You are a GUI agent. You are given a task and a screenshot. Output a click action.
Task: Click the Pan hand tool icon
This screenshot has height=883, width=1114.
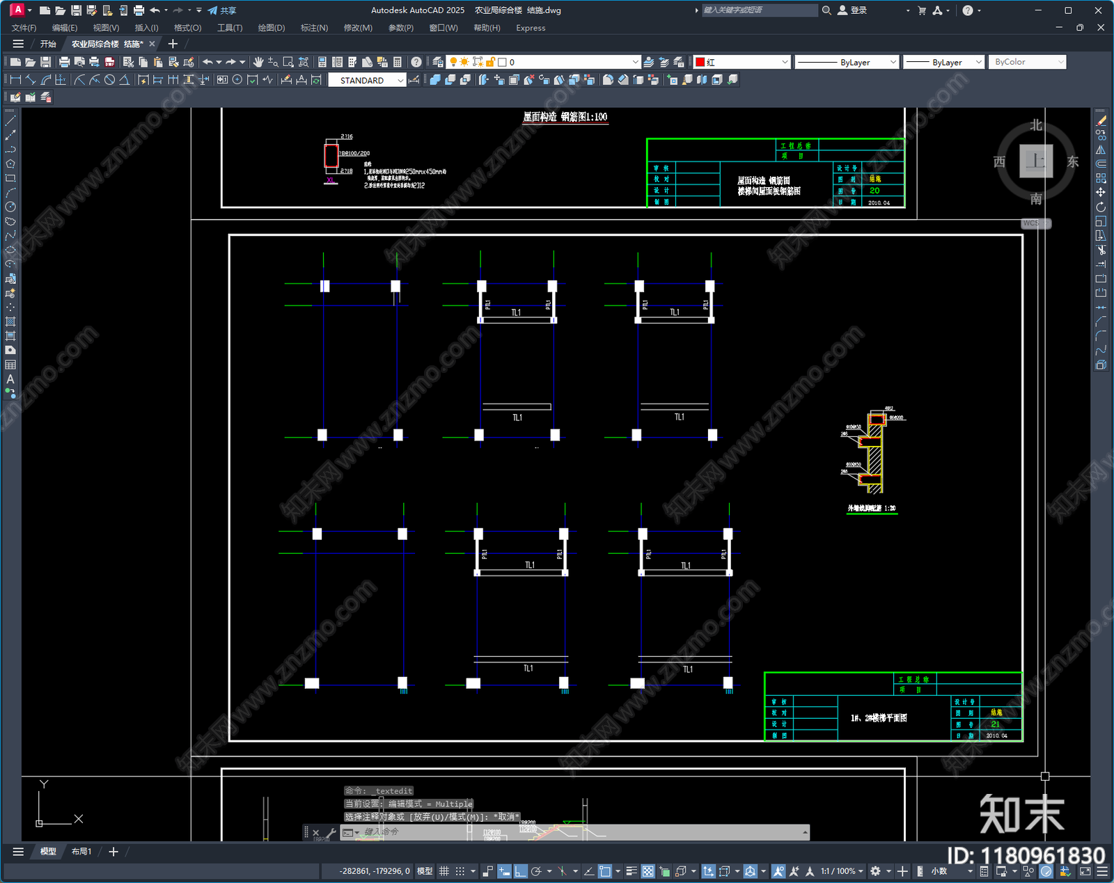tap(258, 62)
